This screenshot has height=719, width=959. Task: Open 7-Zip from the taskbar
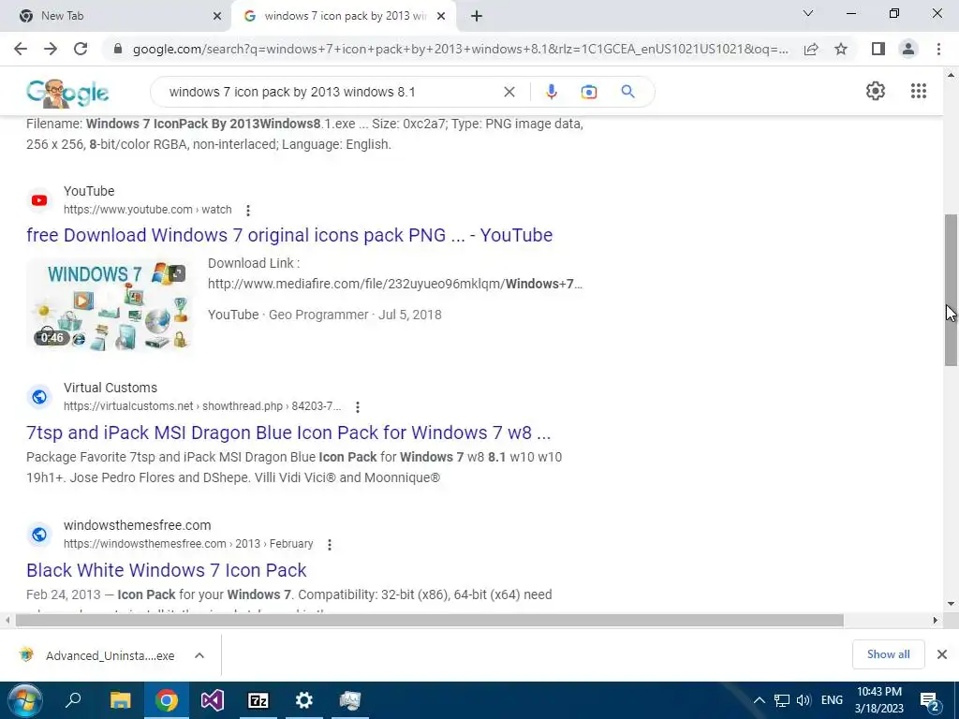258,700
